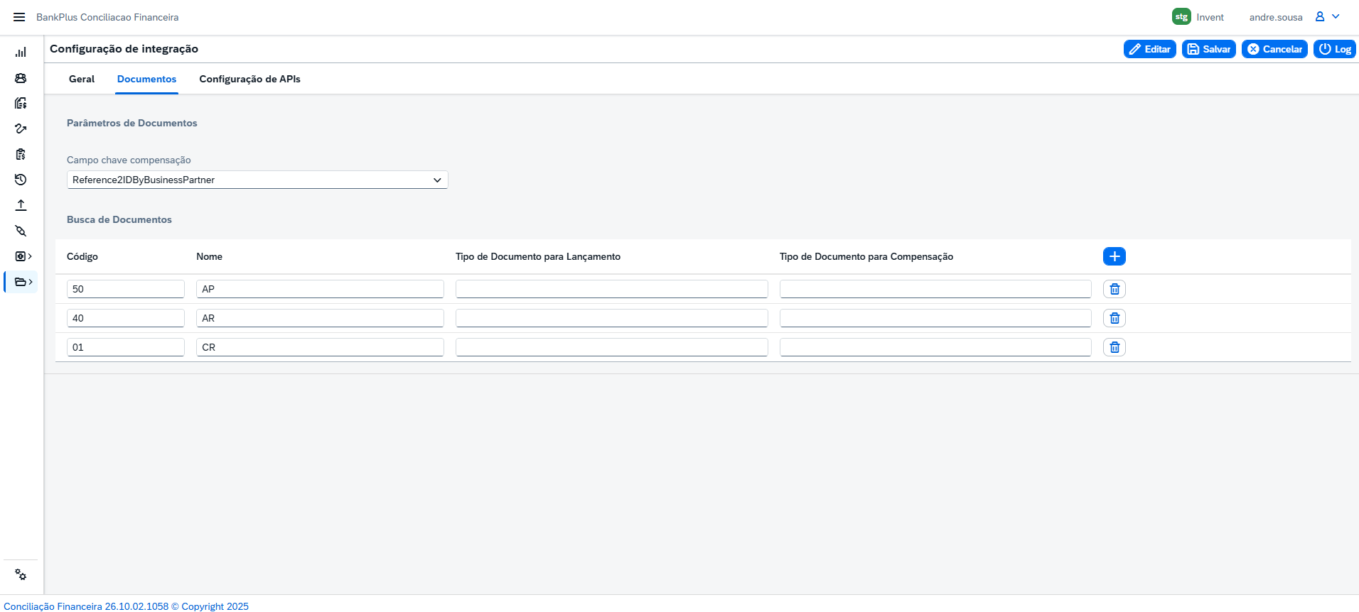
Task: Open the history clock sidebar icon
Action: [21, 180]
